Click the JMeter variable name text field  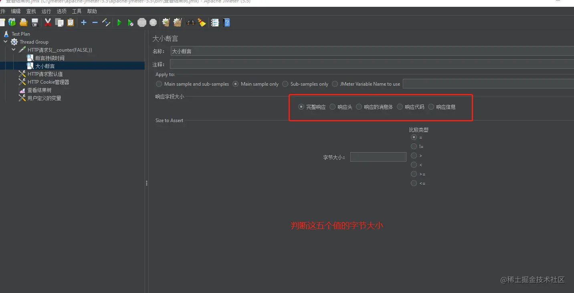(488, 84)
